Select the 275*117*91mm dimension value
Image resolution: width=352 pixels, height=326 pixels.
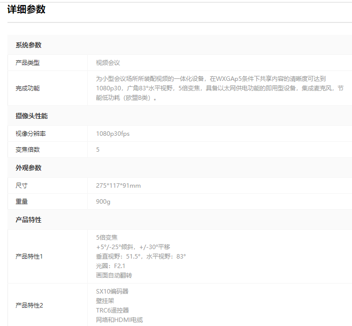(118, 186)
